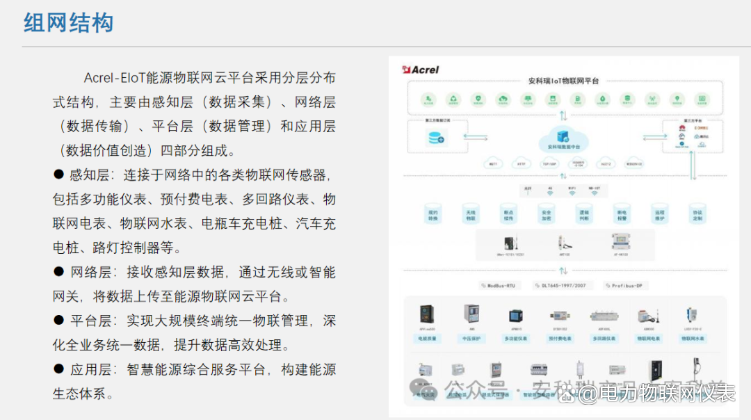Click the 4G wireless signal icon
Viewport: 751px width, 420px height.
550,191
